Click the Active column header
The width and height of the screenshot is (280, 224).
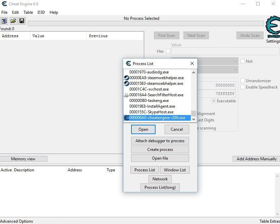6,170
